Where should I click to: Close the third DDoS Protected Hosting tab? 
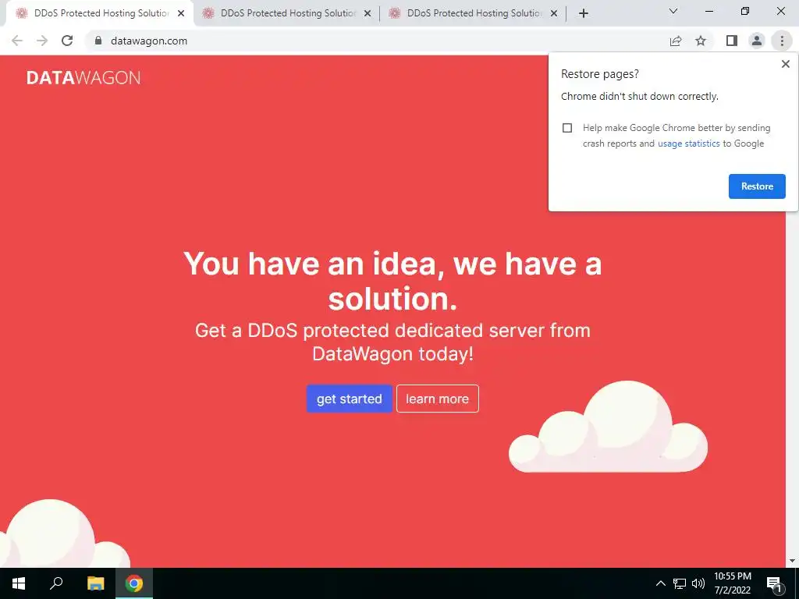click(x=554, y=13)
